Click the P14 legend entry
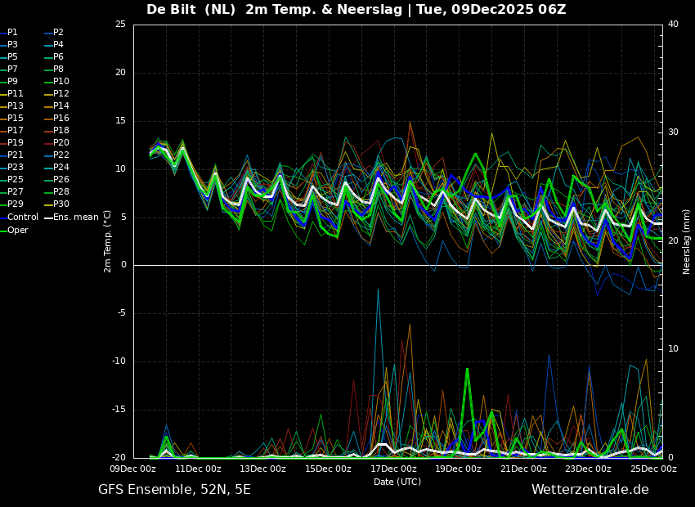This screenshot has height=507, width=695. (x=56, y=106)
